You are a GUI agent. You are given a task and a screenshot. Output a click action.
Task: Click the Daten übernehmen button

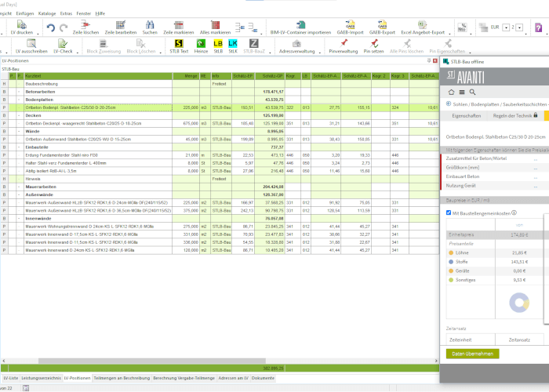pos(472,354)
